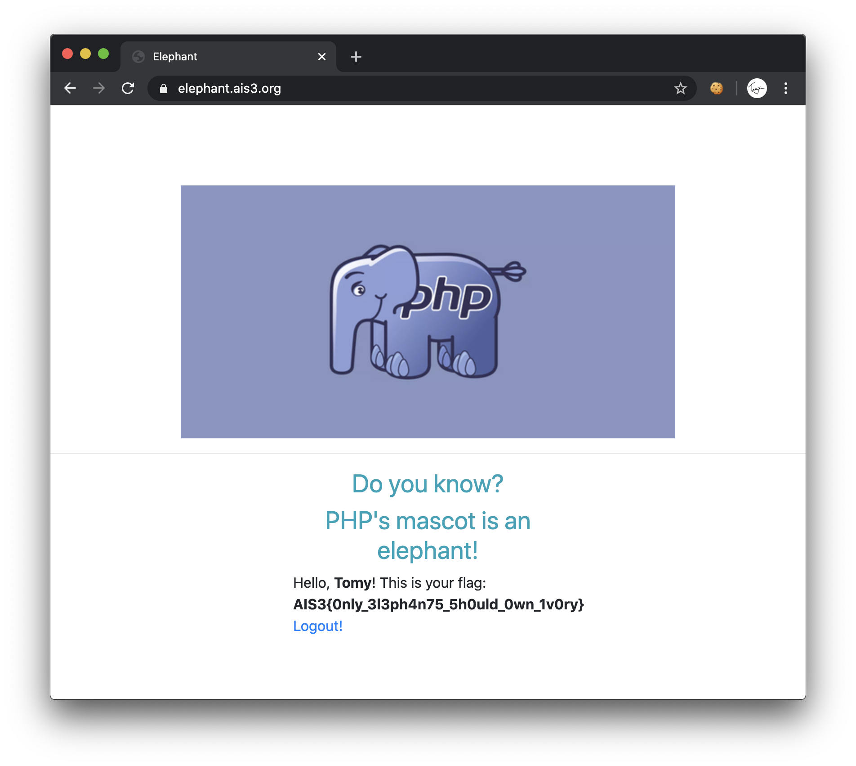Screen dimensions: 856x766
Task: Click the bold username Tomy
Action: [x=353, y=583]
